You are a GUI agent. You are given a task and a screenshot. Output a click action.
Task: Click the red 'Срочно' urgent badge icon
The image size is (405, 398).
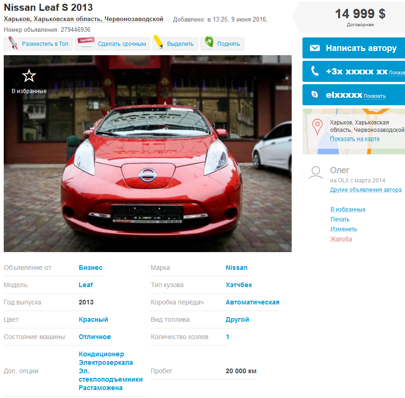[x=86, y=42]
